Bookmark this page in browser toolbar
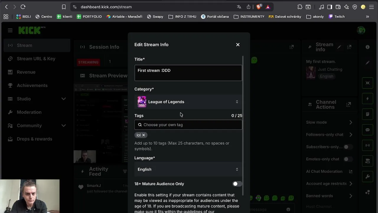This screenshot has height=213, width=378. 64,7
